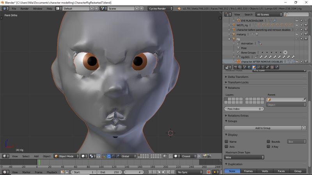The width and height of the screenshot is (312, 175).
Task: Play the animation forward
Action: 163,172
